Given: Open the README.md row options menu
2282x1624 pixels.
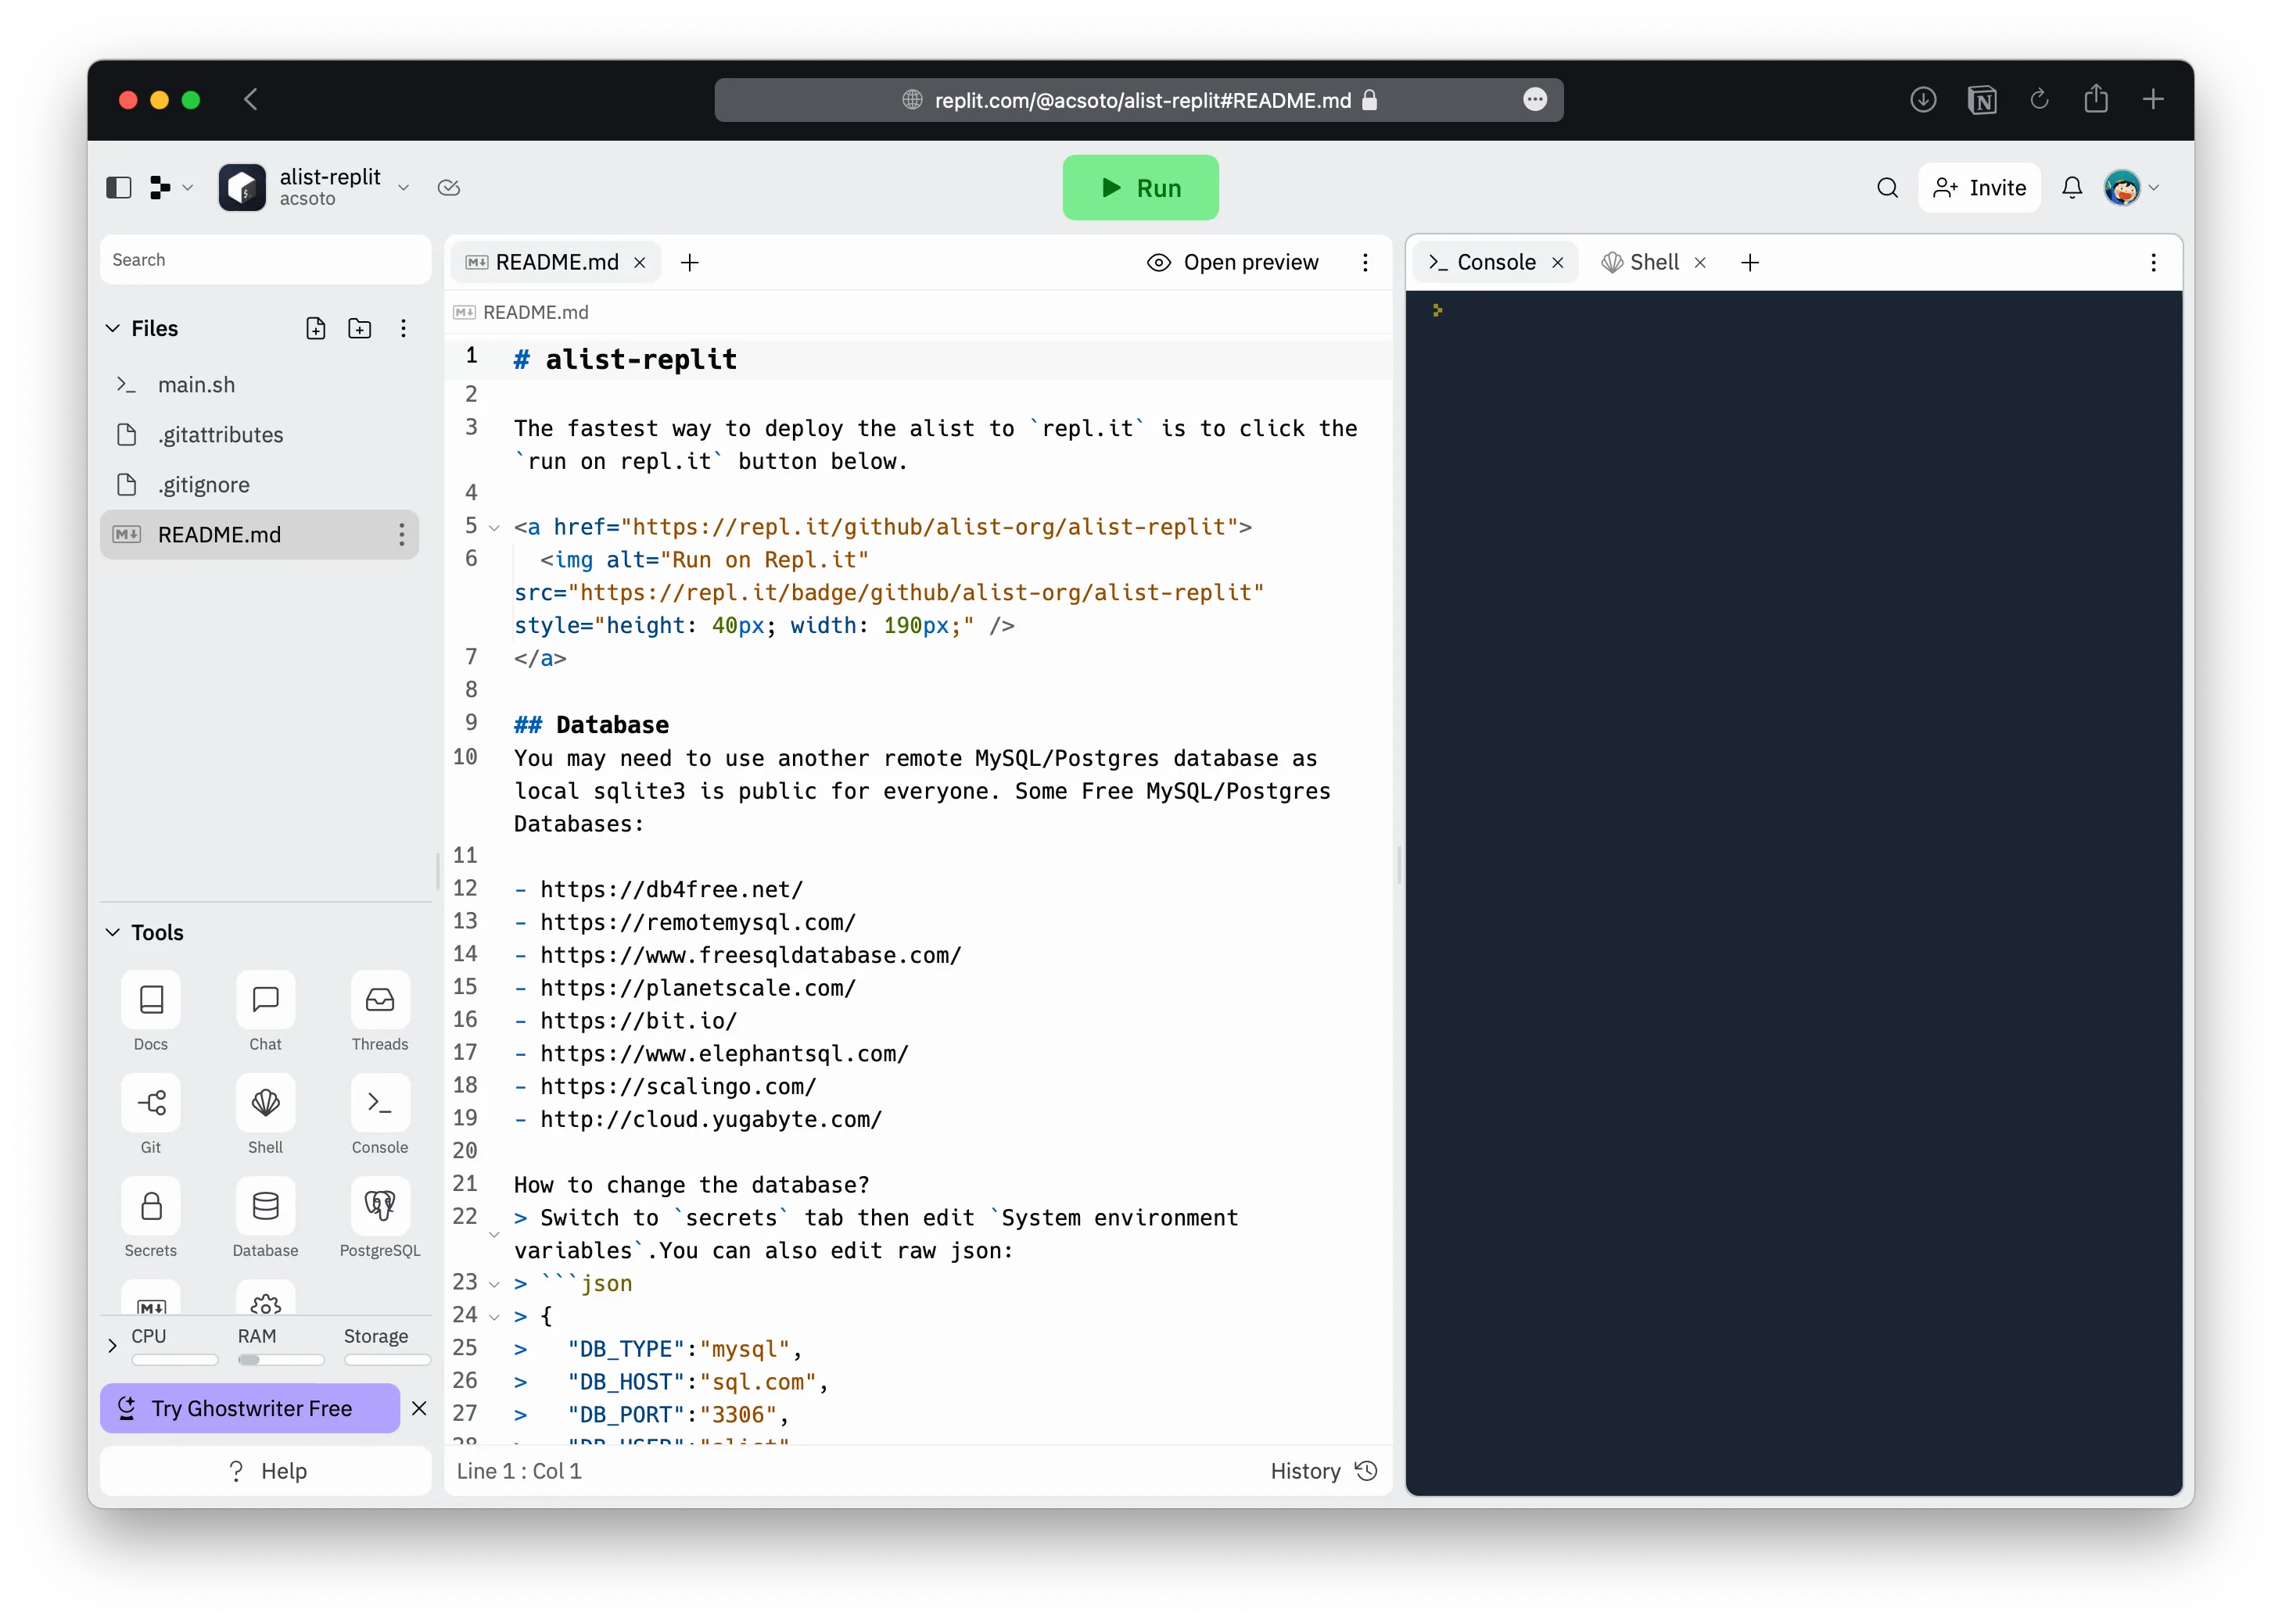Looking at the screenshot, I should [x=401, y=535].
